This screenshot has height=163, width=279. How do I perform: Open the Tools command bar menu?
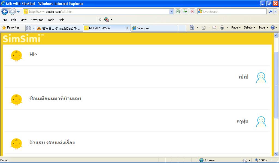point(263,27)
